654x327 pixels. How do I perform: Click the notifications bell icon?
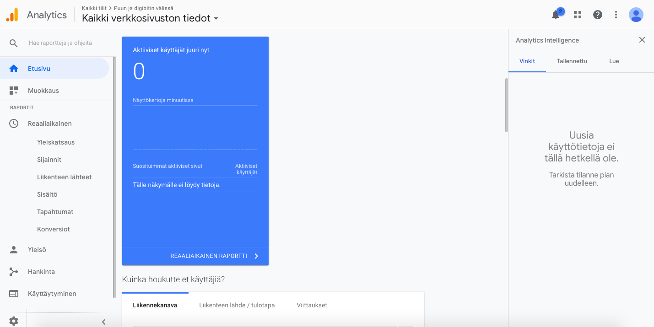556,15
